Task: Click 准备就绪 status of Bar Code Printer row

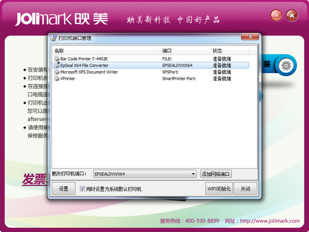Action: click(x=221, y=59)
